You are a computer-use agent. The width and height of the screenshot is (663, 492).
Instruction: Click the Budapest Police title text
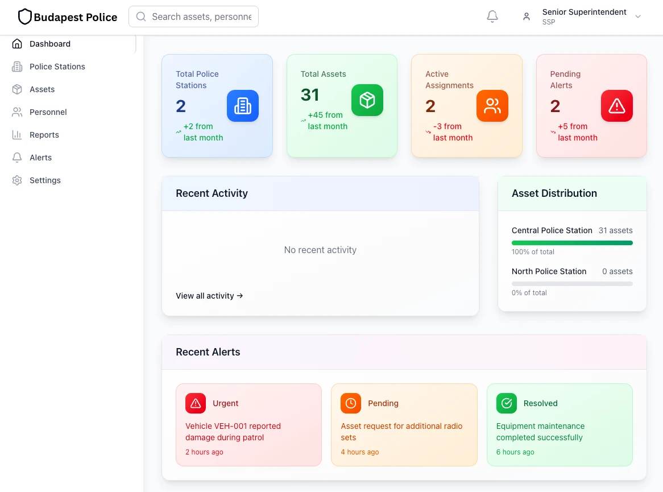coord(75,17)
